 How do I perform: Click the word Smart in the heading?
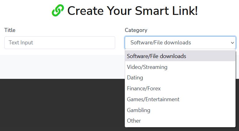coord(150,11)
